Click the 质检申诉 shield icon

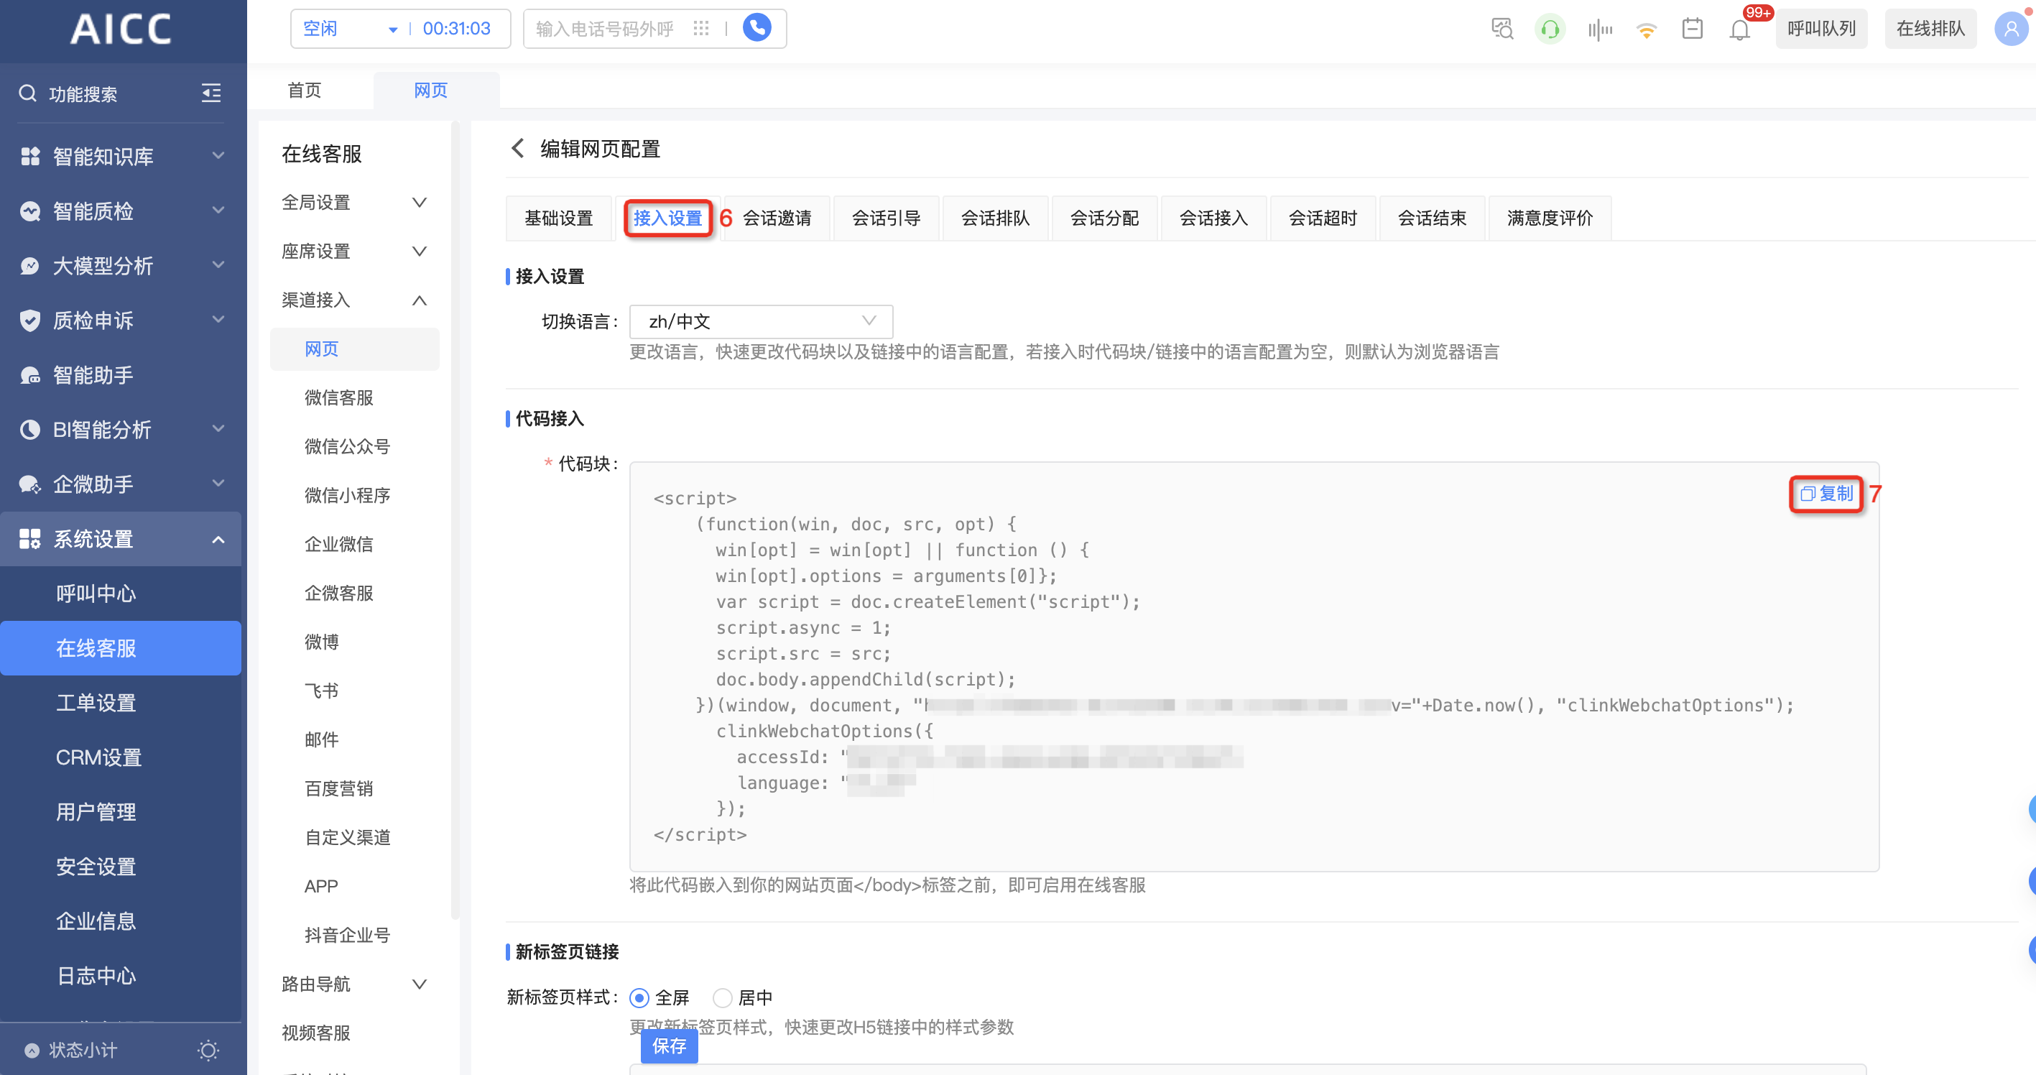30,320
